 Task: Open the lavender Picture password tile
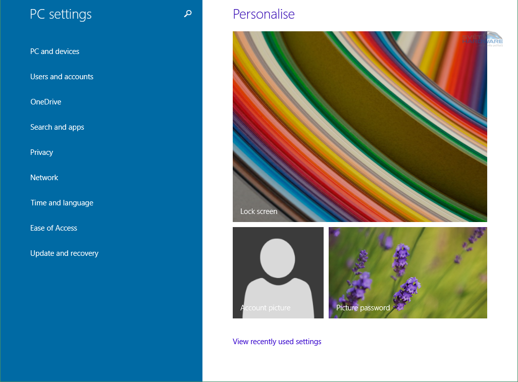coord(407,272)
